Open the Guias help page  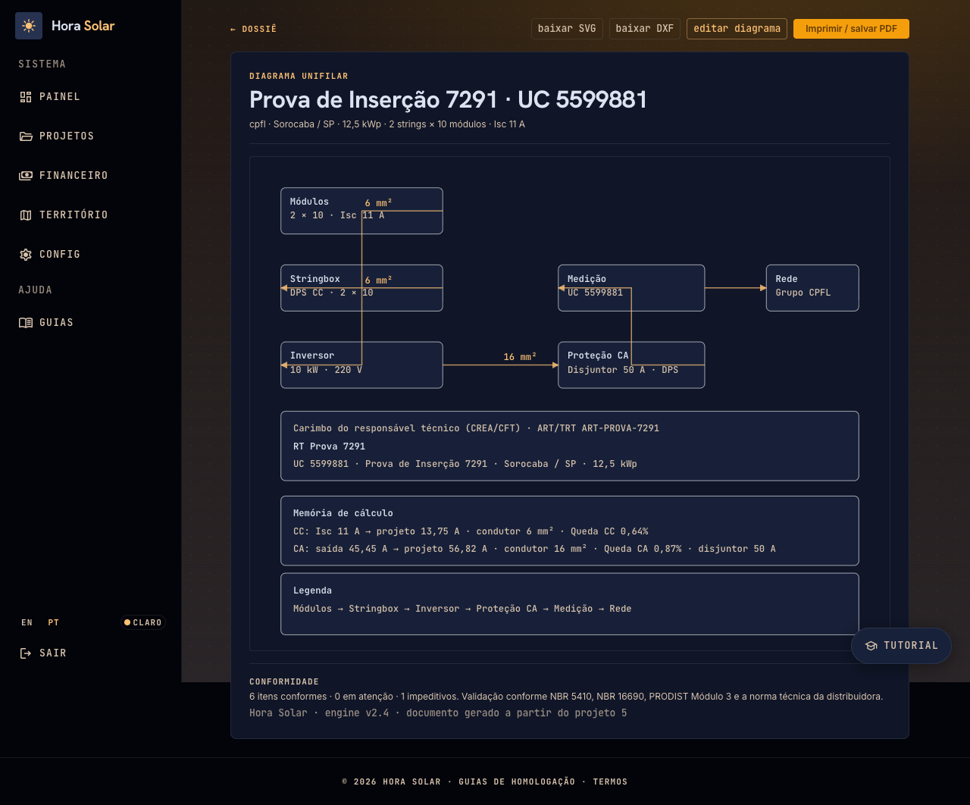point(57,323)
